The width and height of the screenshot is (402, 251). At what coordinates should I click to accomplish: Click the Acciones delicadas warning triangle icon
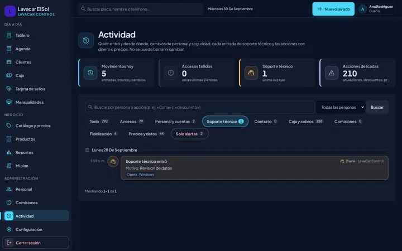click(332, 73)
